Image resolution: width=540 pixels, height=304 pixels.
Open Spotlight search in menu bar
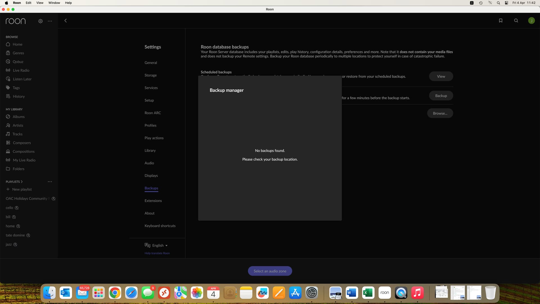pyautogui.click(x=498, y=3)
